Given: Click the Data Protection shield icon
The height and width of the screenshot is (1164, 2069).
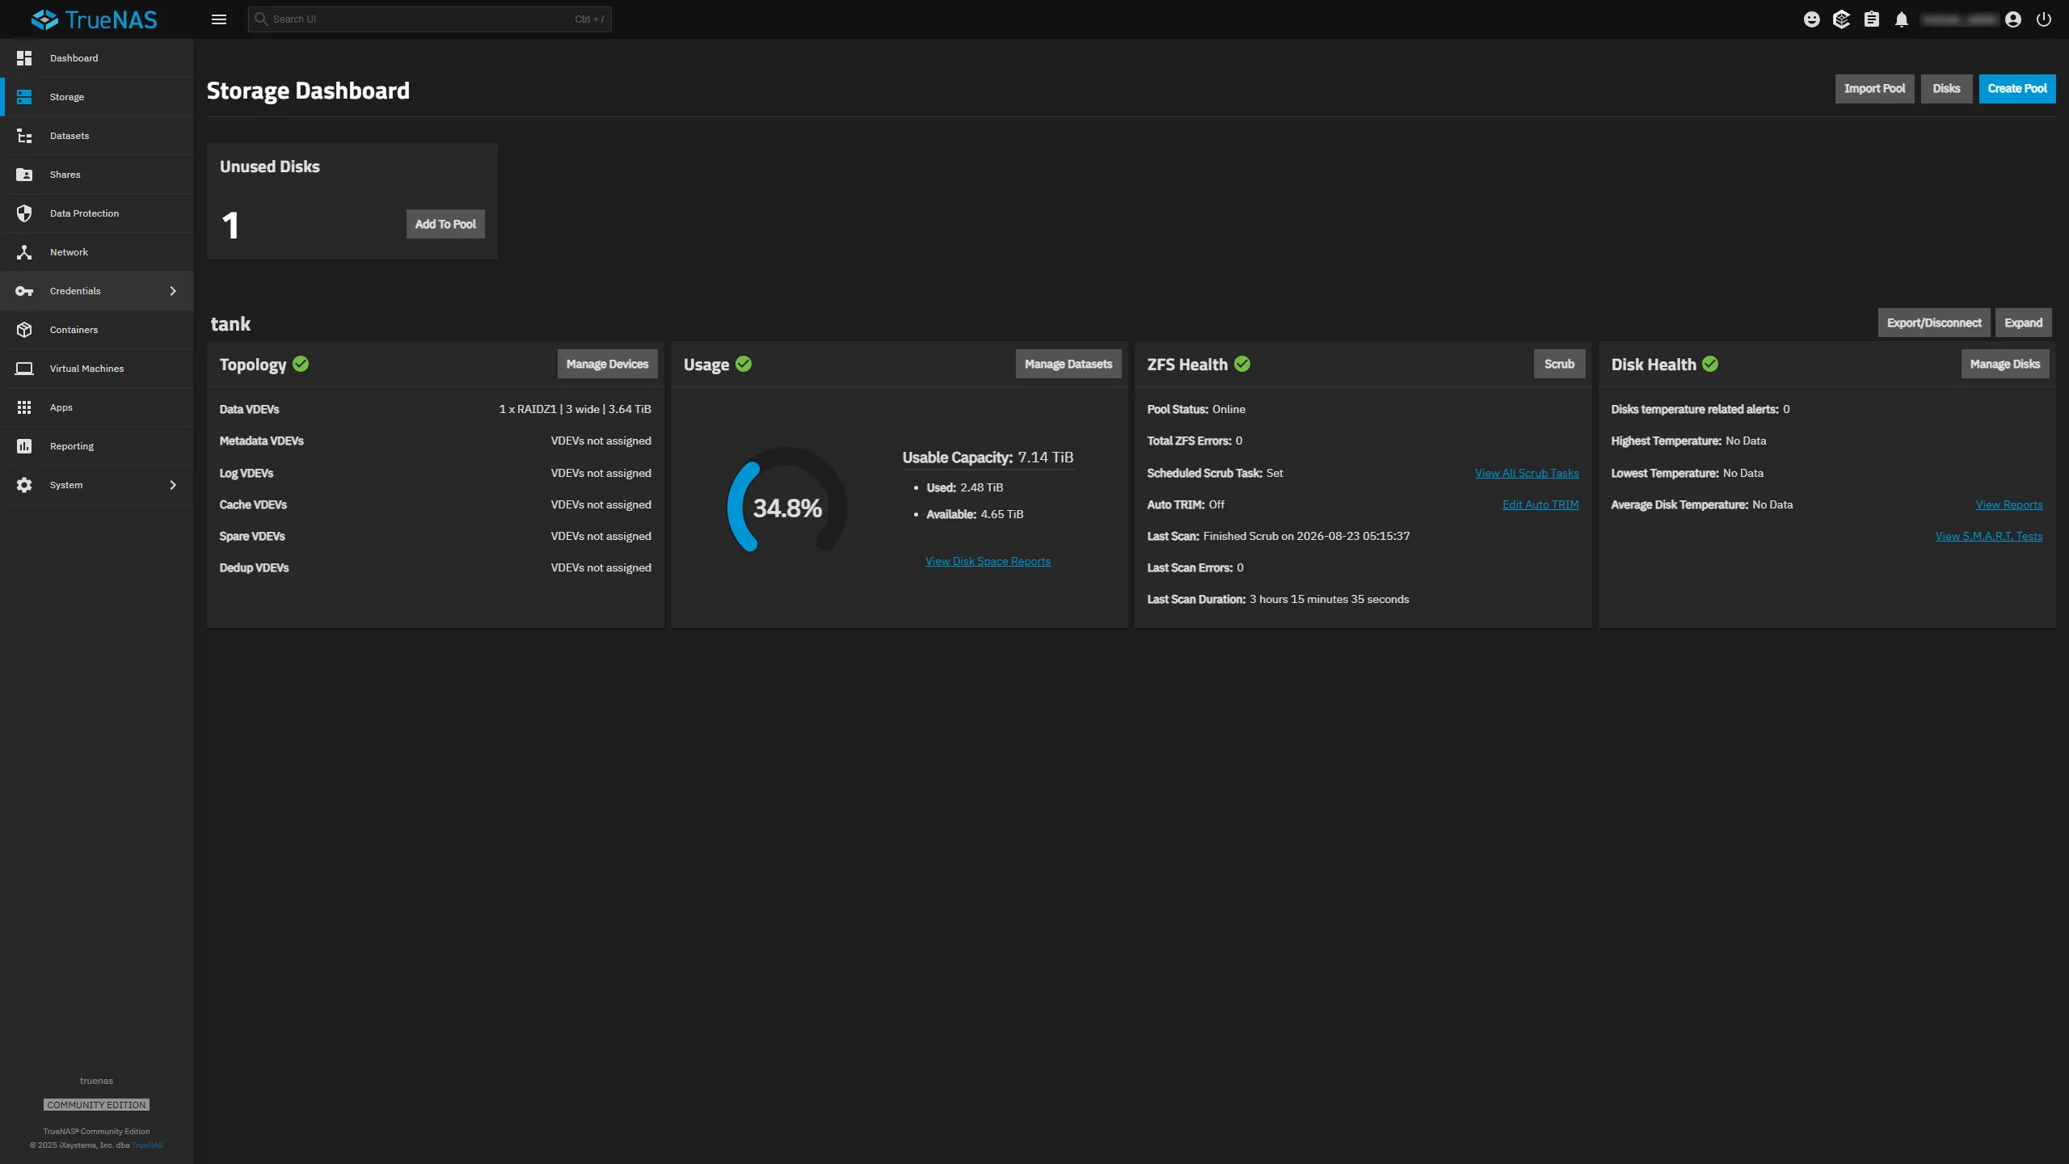Looking at the screenshot, I should point(24,213).
